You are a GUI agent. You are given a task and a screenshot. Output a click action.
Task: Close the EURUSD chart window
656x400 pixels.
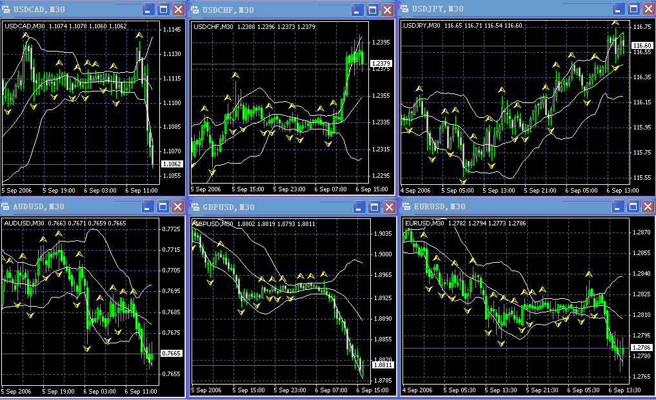pyautogui.click(x=648, y=207)
